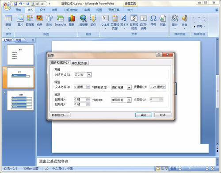Insert slide number (幻灯片编号)
The width and height of the screenshot is (221, 173).
(144, 23)
